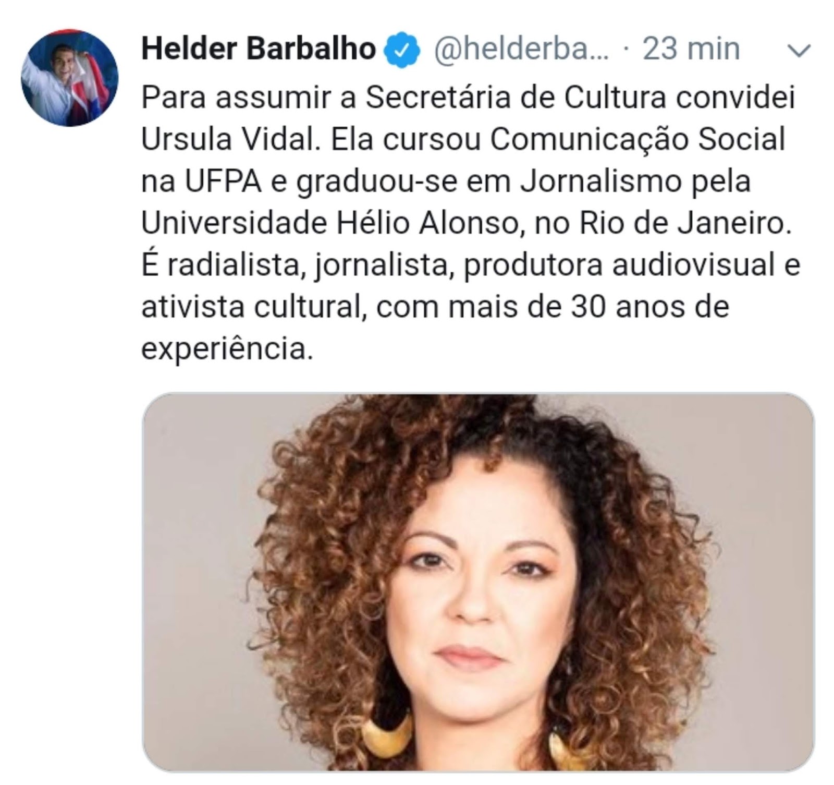834x785 pixels.
Task: Expand the tweet options chevron
Action: coord(798,51)
